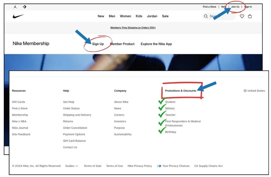Select the Sign Up membership tab
The width and height of the screenshot is (271, 177).
click(x=98, y=44)
